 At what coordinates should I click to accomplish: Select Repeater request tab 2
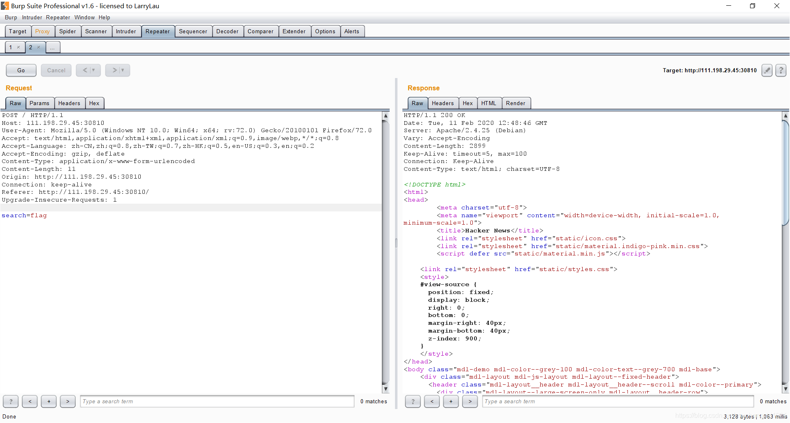pos(31,47)
